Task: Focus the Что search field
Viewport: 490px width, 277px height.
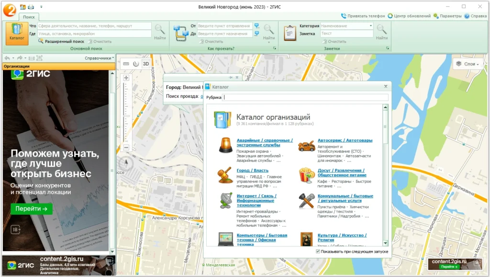Action: point(94,26)
